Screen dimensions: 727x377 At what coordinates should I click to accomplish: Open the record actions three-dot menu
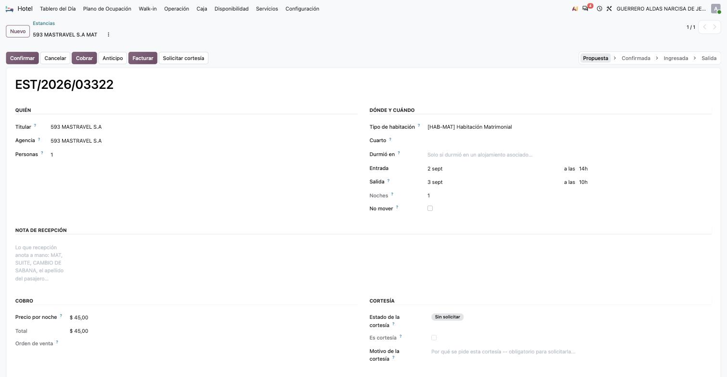click(109, 35)
